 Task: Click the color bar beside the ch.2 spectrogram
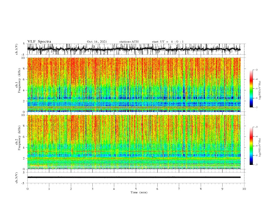pos(251,146)
